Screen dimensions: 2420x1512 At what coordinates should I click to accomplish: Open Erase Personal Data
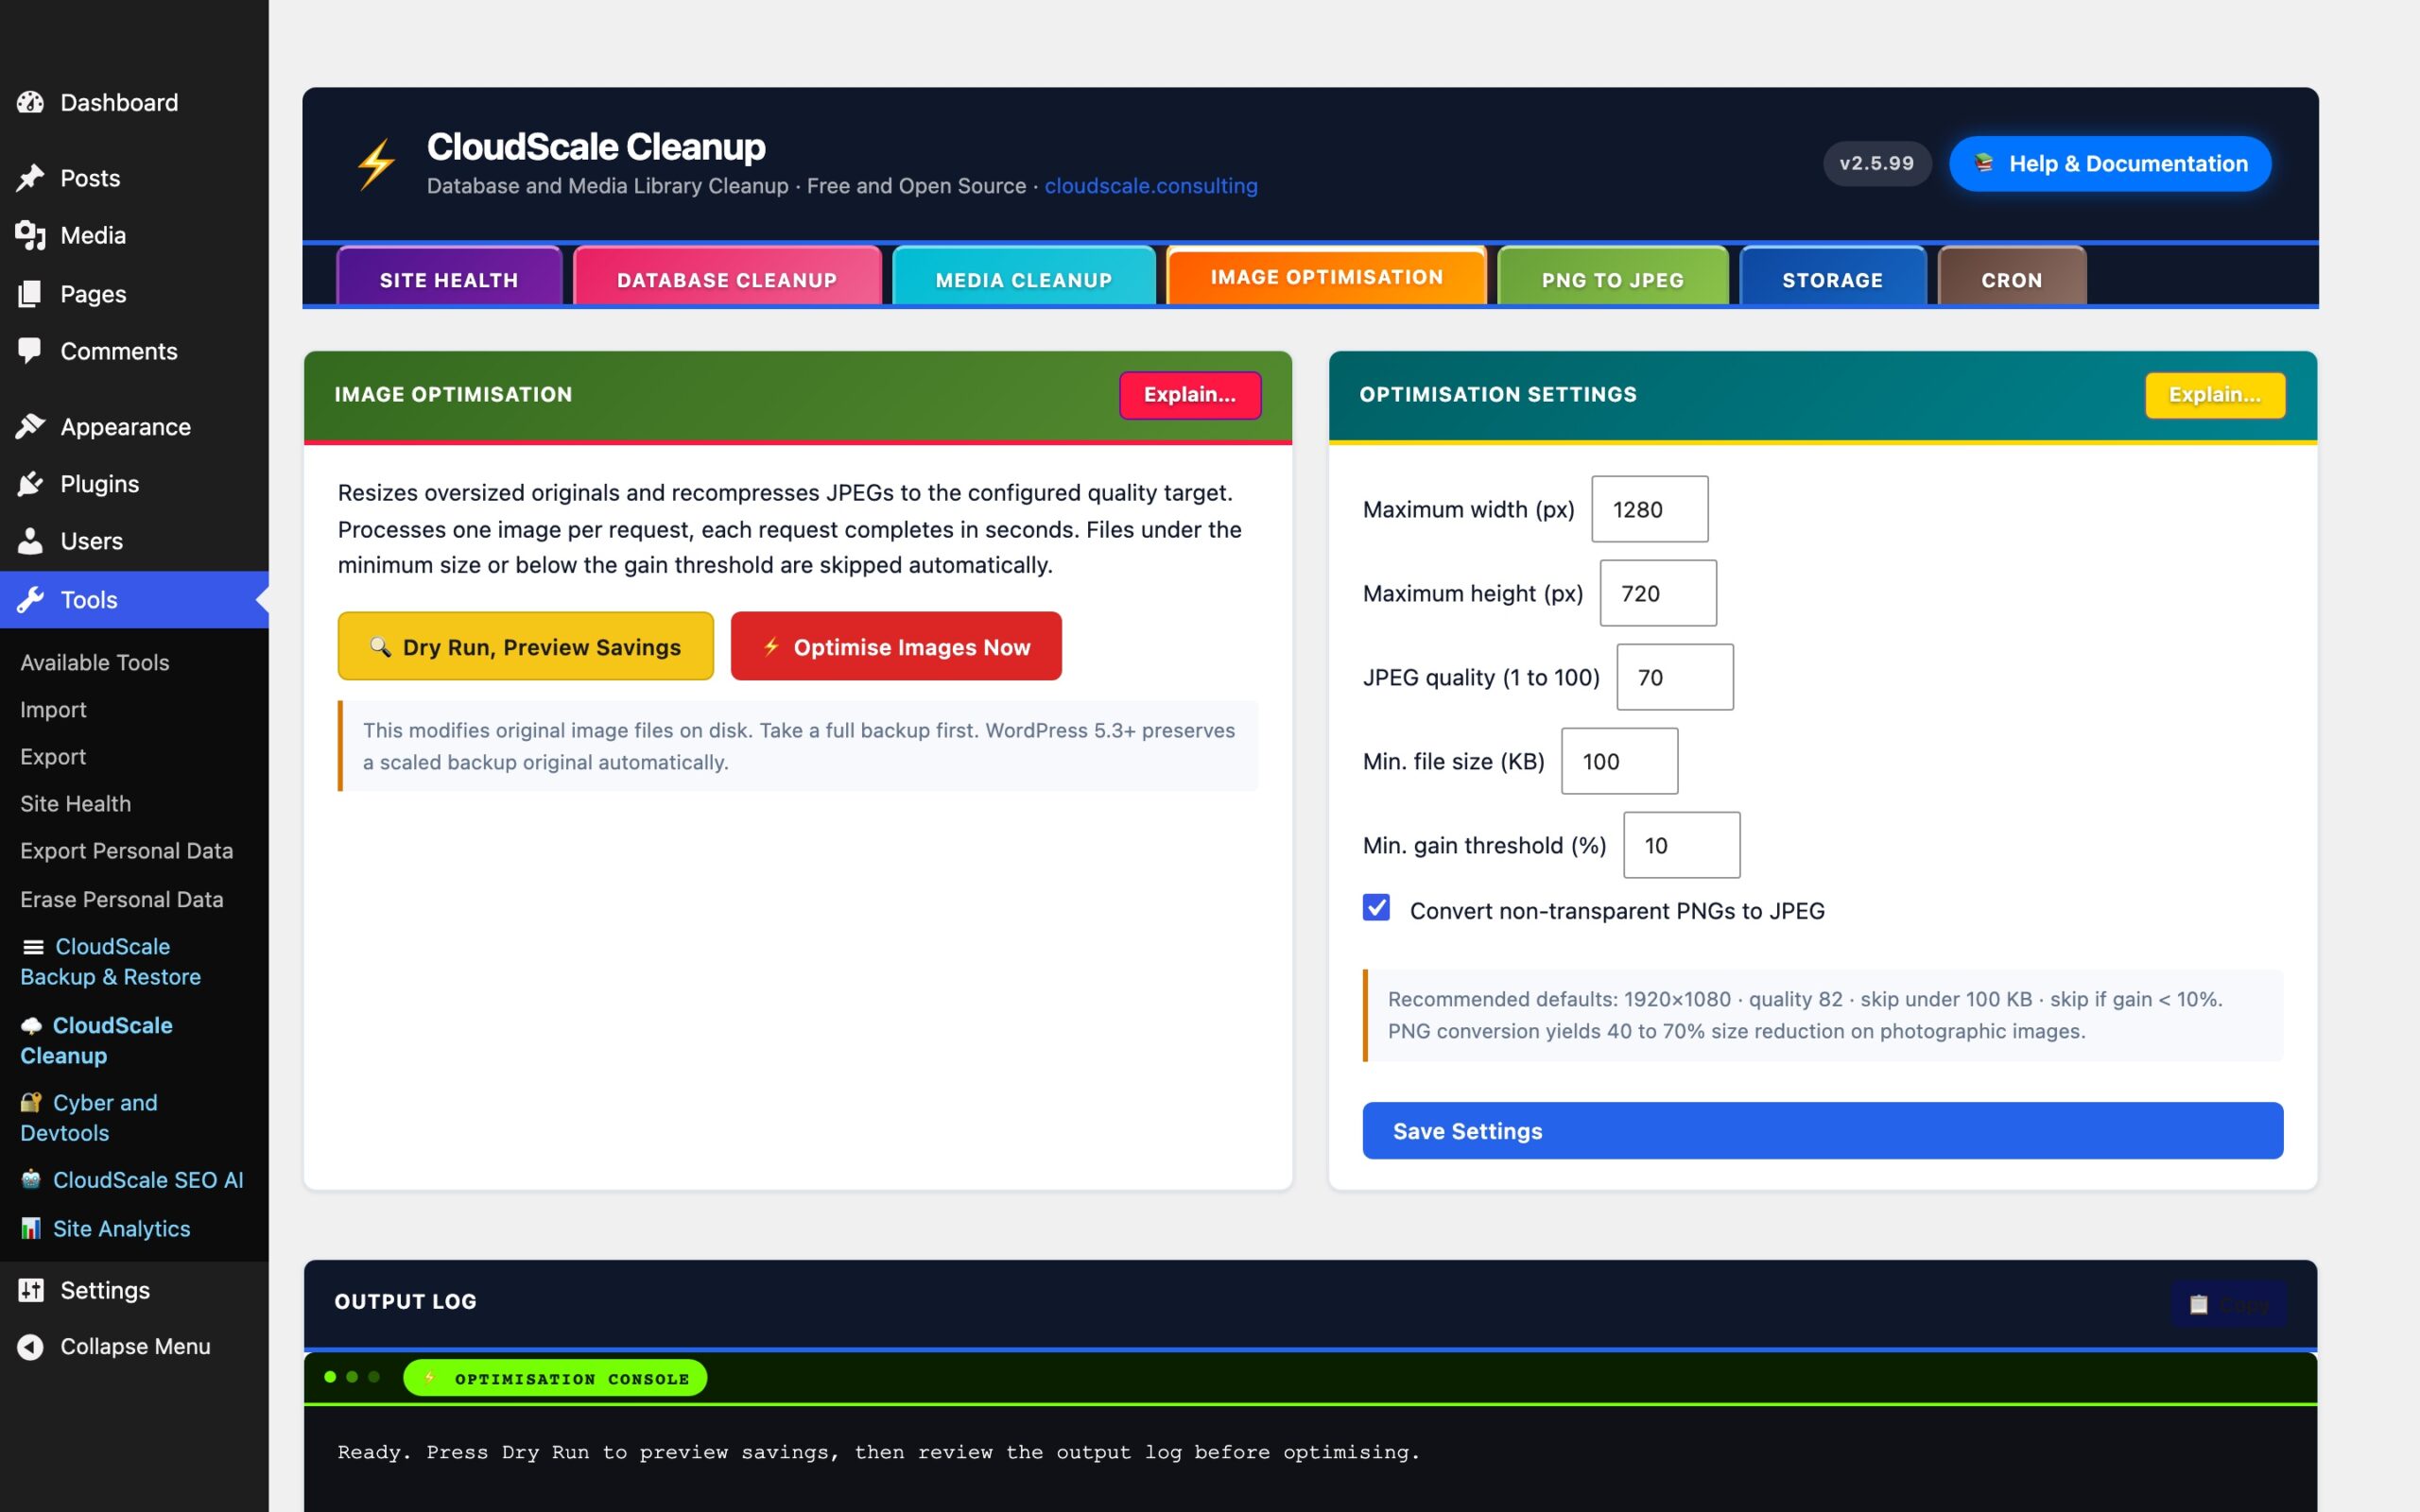pyautogui.click(x=122, y=898)
